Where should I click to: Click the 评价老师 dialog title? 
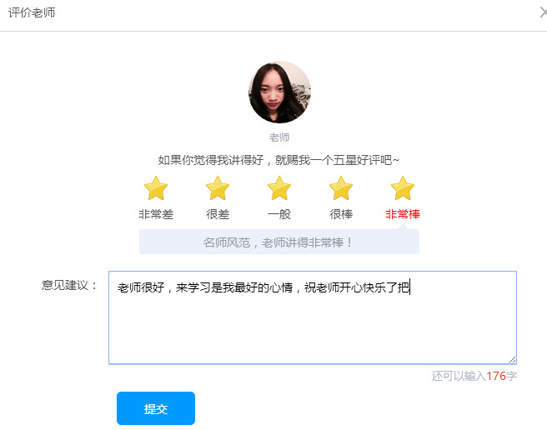pos(32,13)
